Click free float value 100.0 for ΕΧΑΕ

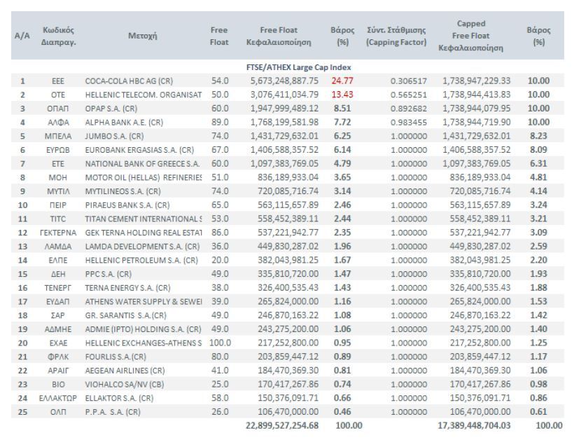click(220, 343)
